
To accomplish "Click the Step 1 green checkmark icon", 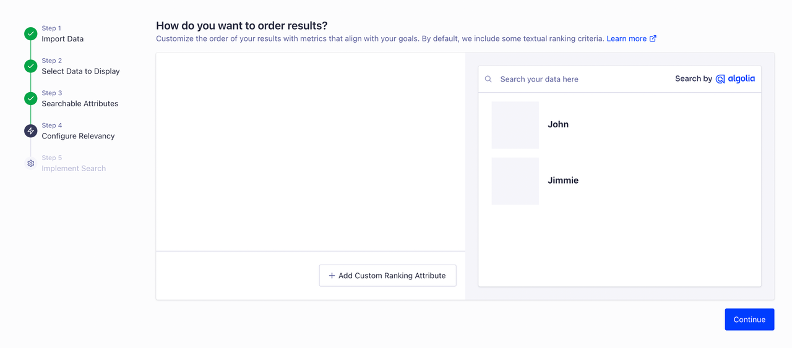I will coord(31,34).
